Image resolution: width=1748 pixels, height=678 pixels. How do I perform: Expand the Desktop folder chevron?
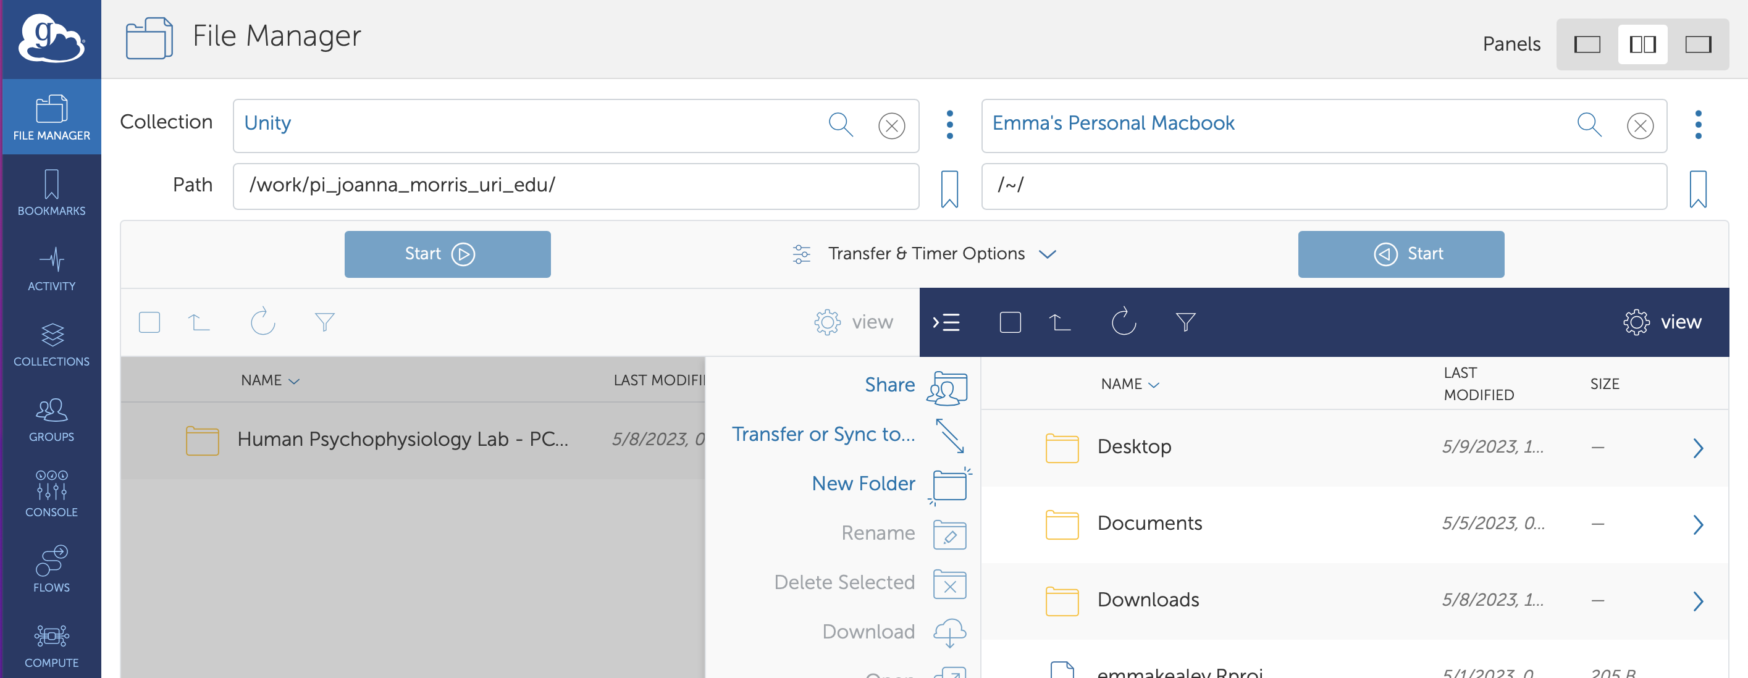coord(1699,448)
